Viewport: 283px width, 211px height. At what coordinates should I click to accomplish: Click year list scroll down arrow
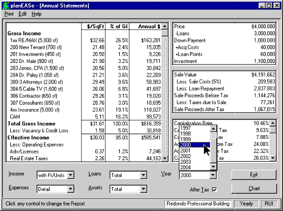(x=213, y=167)
